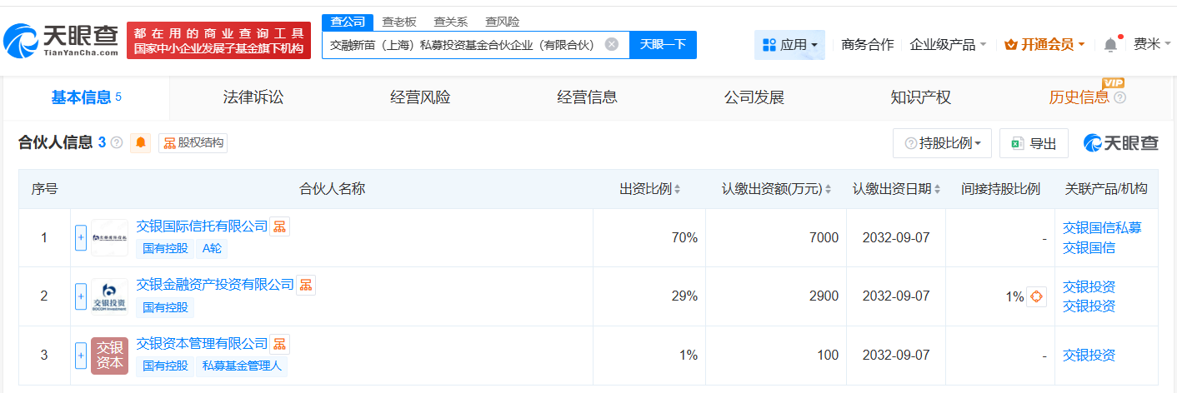Open equity structure icon next to 交银金融资产投资有限公司
This screenshot has height=393, width=1177.
coord(306,285)
